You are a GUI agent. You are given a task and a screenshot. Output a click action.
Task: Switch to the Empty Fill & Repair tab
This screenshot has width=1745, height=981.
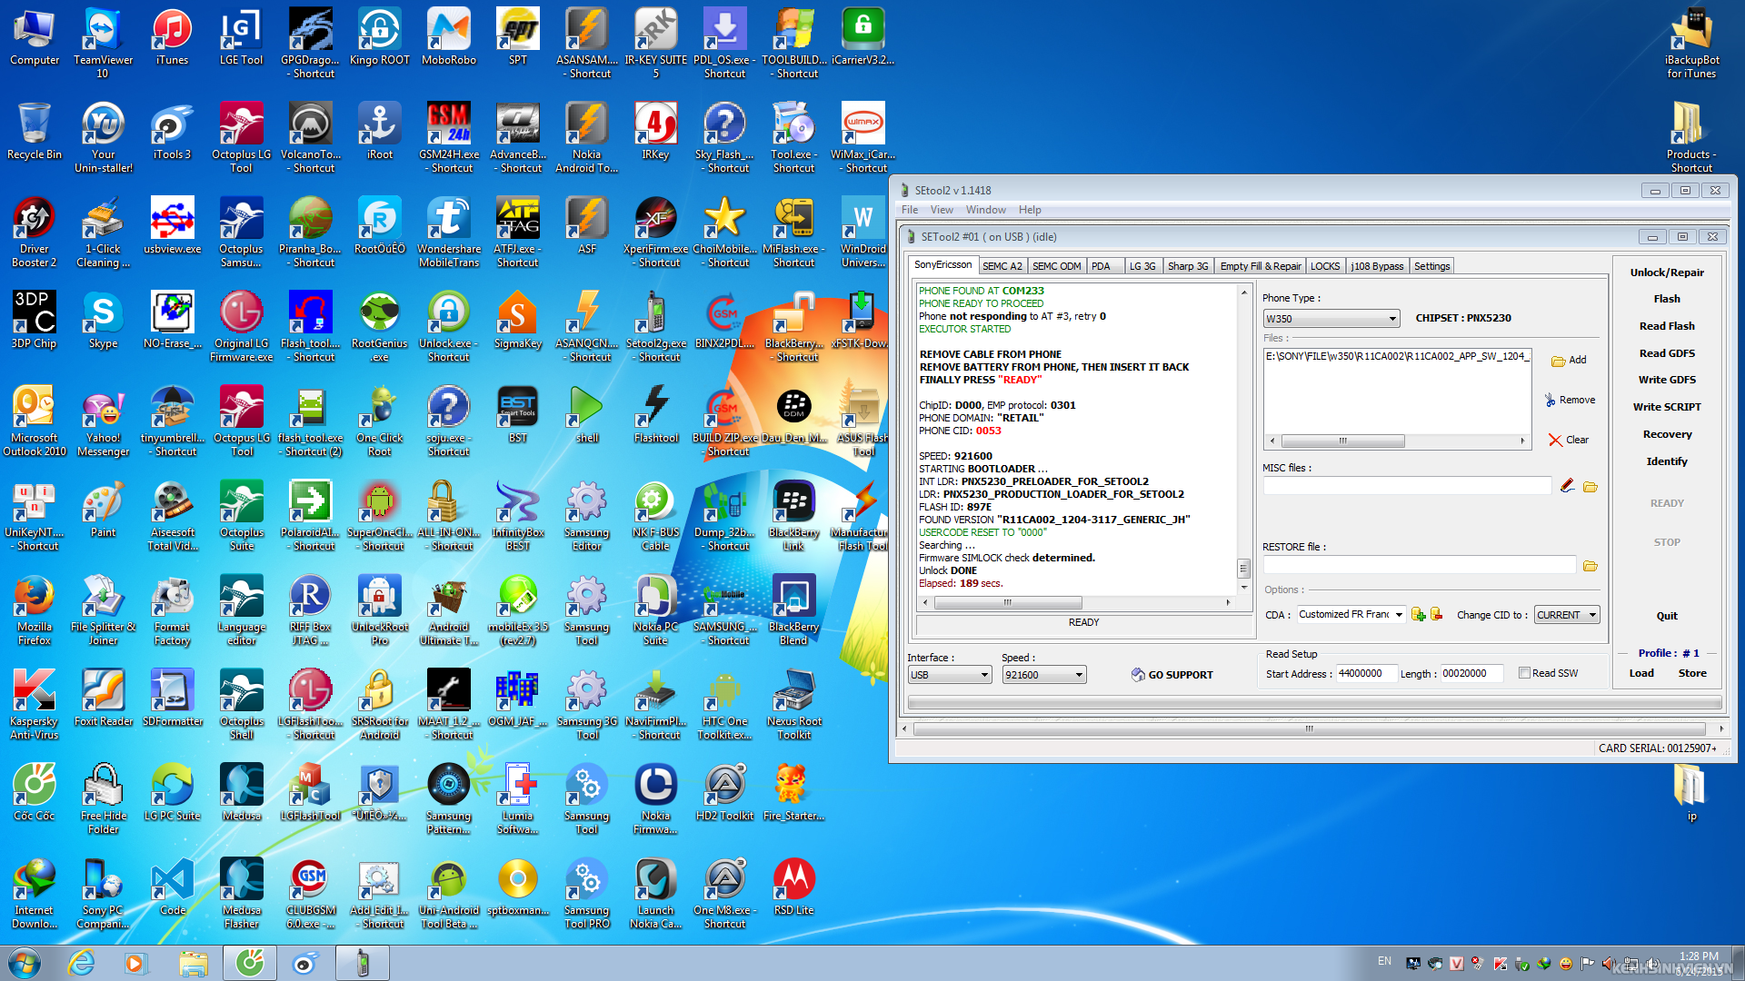point(1261,266)
